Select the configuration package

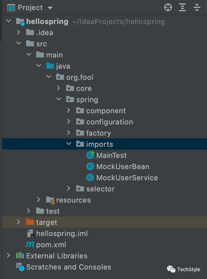coord(109,122)
